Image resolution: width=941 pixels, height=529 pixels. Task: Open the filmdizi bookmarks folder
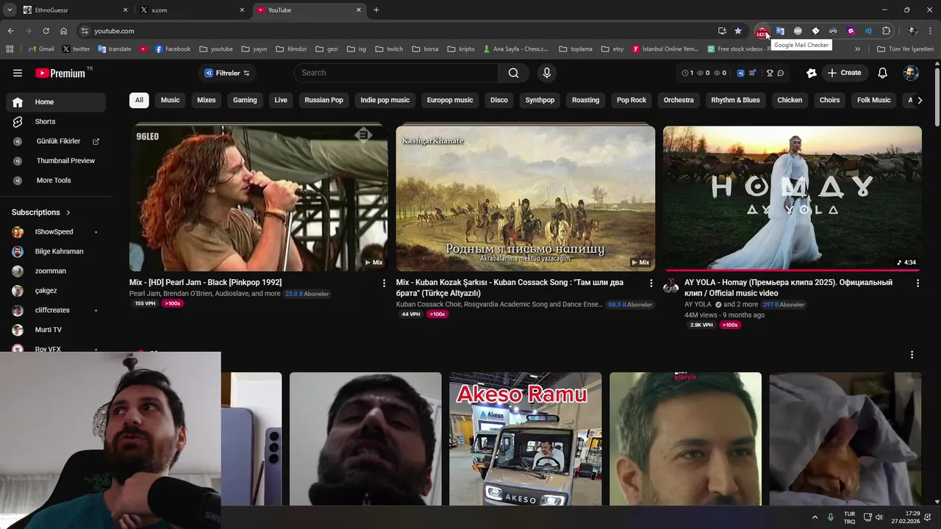click(291, 49)
